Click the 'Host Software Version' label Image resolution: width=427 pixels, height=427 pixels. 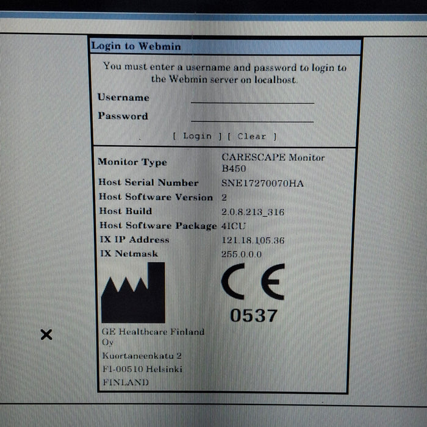[156, 197]
